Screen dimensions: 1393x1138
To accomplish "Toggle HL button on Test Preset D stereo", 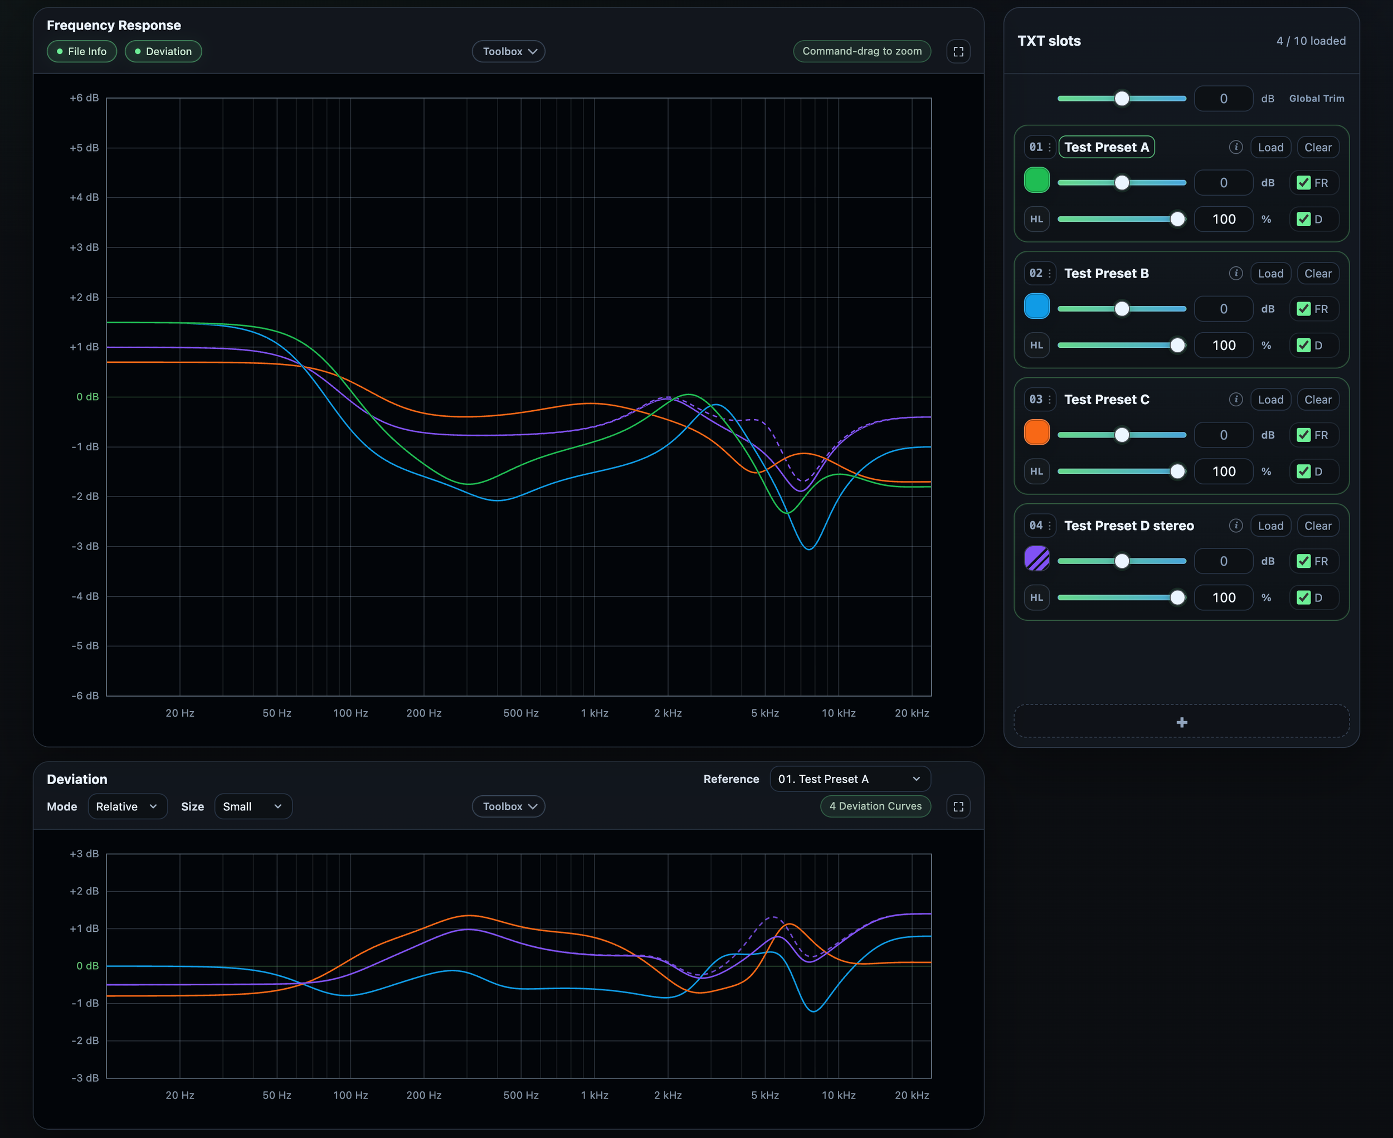I will 1036,598.
